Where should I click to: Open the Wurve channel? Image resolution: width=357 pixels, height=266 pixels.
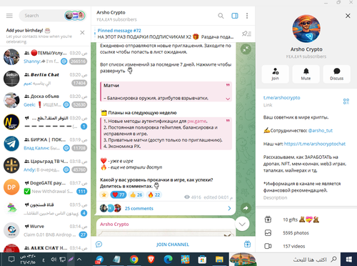click(45, 230)
